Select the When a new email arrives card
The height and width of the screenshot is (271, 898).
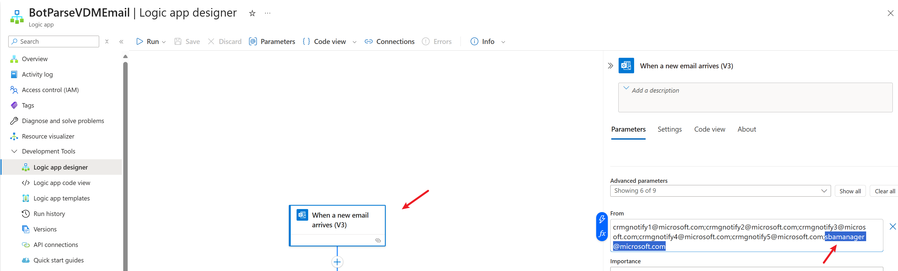337,226
